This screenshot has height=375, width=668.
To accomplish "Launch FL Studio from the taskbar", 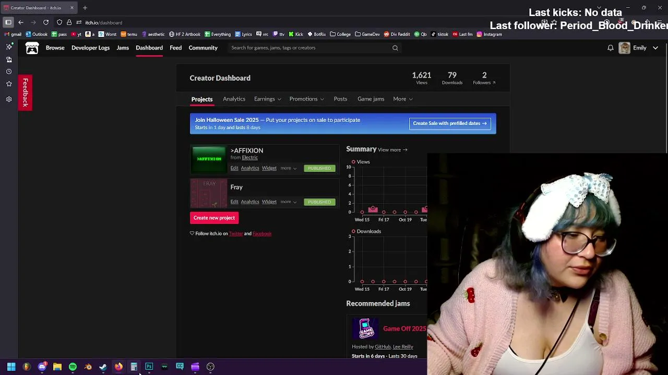I will [x=27, y=367].
